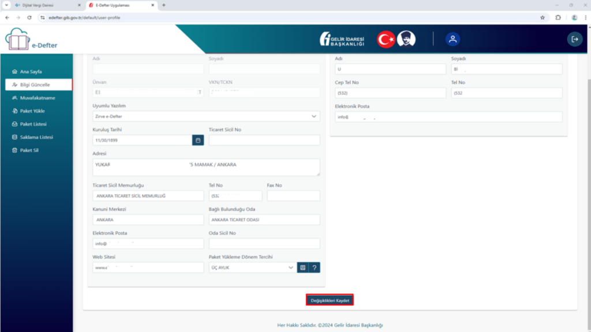Open the browser tab list chevron
Screen dimensions: 591x332
6,5
